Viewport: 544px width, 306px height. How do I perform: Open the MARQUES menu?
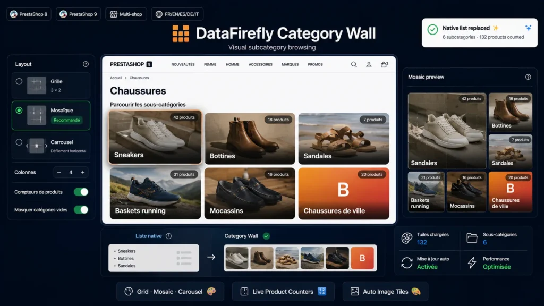coord(290,64)
